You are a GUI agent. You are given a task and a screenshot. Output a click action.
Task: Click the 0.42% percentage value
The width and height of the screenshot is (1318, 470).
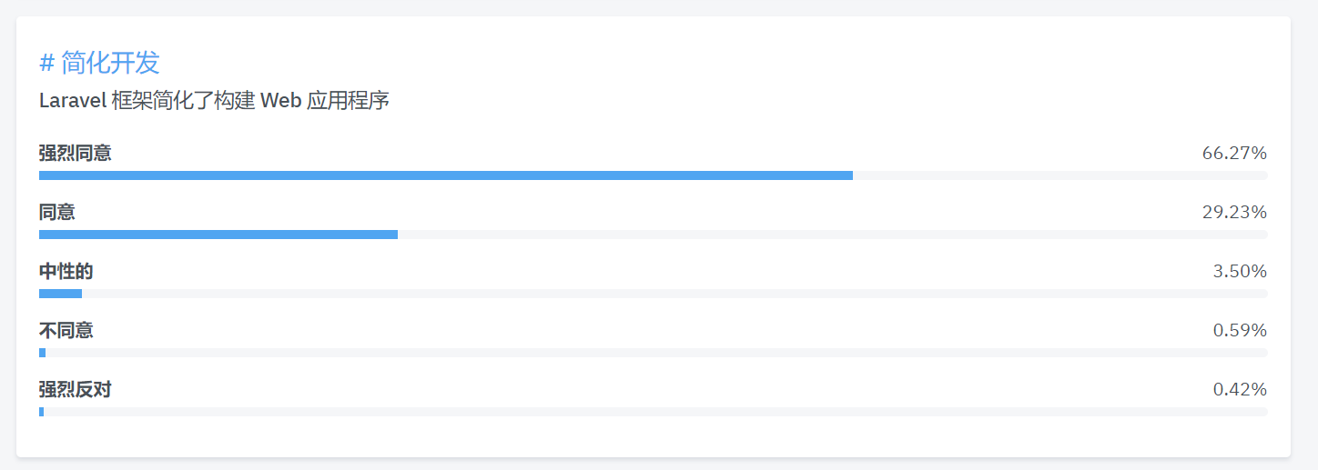1240,389
